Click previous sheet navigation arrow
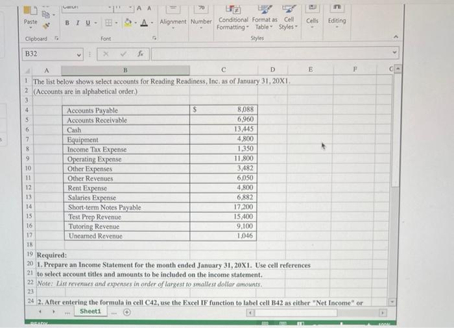 [40, 312]
